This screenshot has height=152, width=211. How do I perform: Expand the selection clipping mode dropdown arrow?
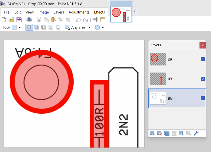tap(103, 27)
